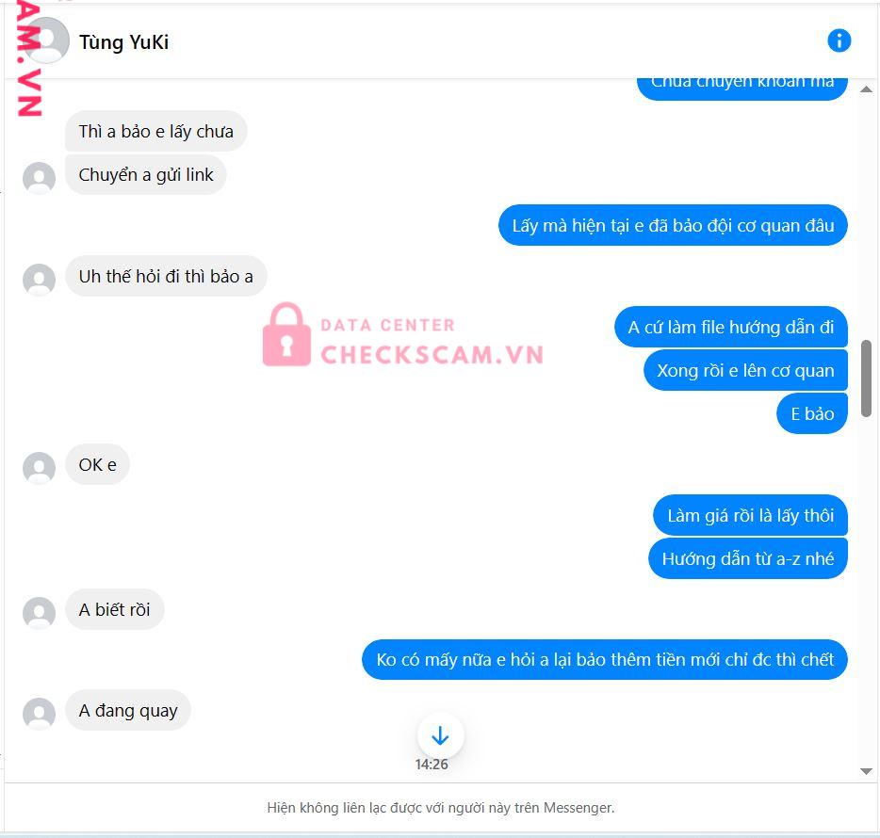880x838 pixels.
Task: Select message 'Hướng dẫn từ a-z nhé'
Action: click(747, 558)
